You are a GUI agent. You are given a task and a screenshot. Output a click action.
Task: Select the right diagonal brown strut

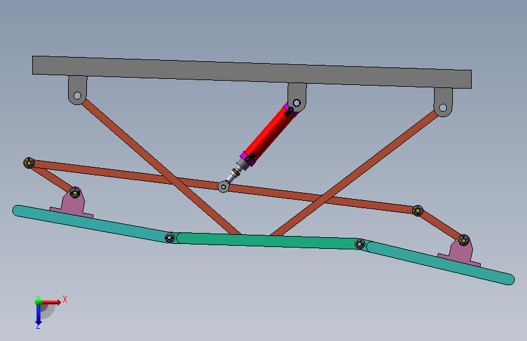pyautogui.click(x=354, y=173)
